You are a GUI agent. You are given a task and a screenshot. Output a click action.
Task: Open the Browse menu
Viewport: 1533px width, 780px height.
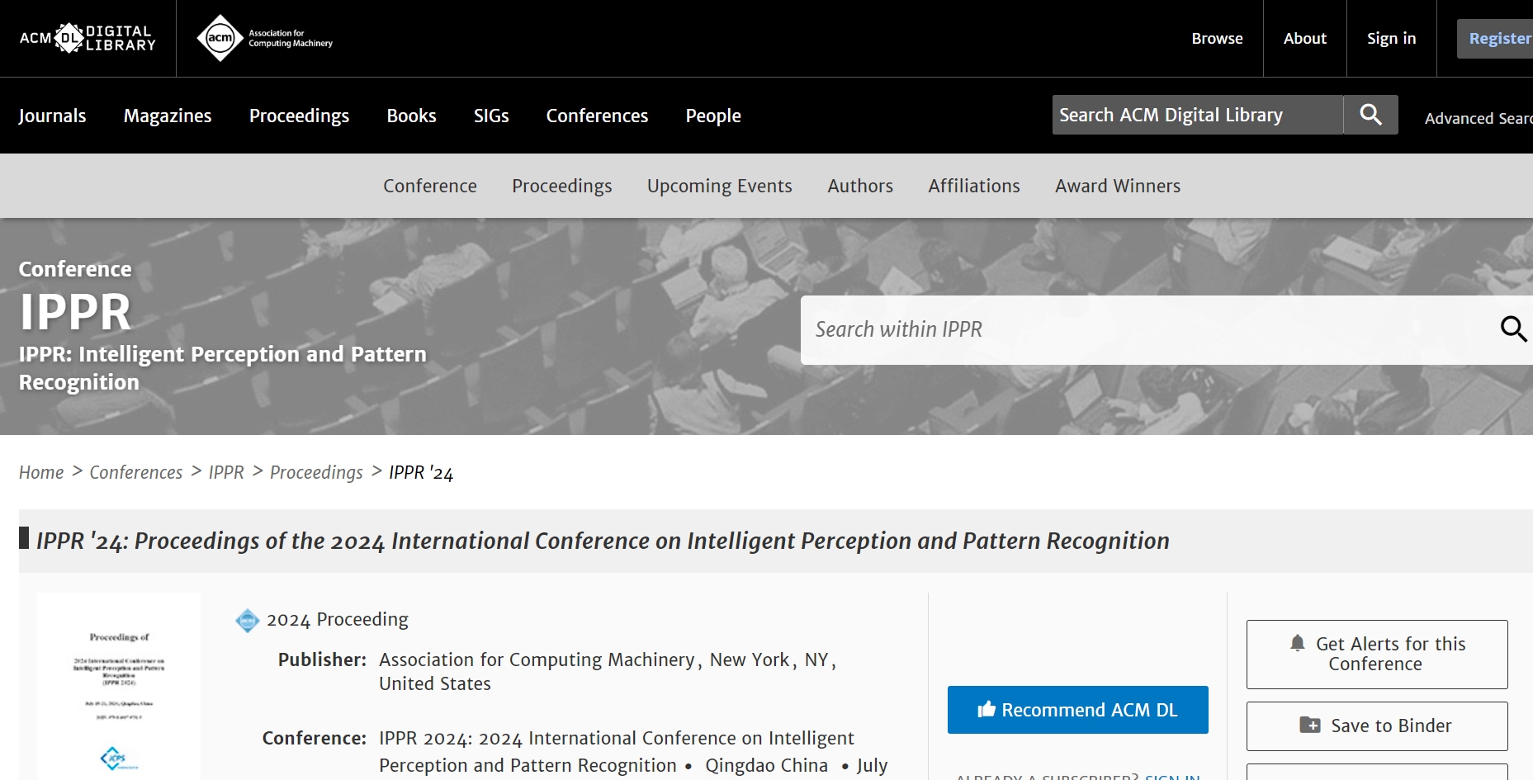(x=1217, y=38)
